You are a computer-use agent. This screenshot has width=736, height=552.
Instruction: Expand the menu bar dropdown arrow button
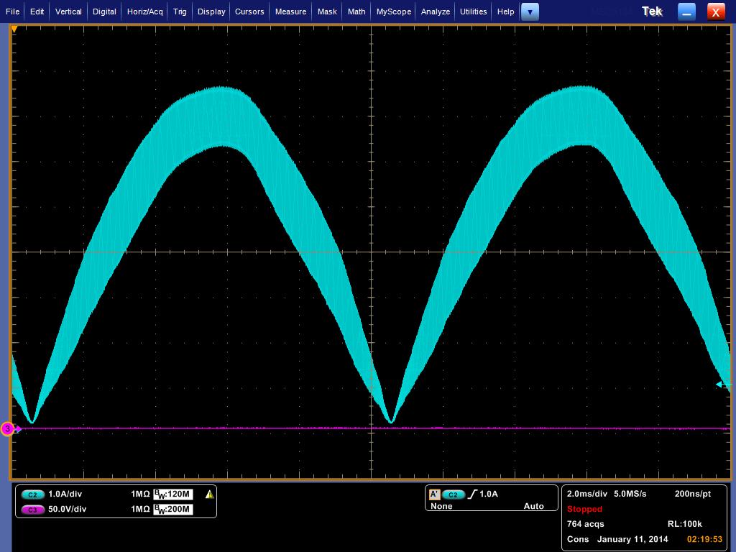click(x=530, y=11)
